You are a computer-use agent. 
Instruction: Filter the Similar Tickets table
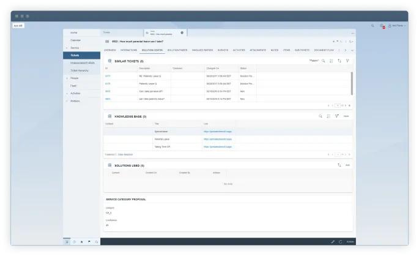pyautogui.click(x=347, y=61)
